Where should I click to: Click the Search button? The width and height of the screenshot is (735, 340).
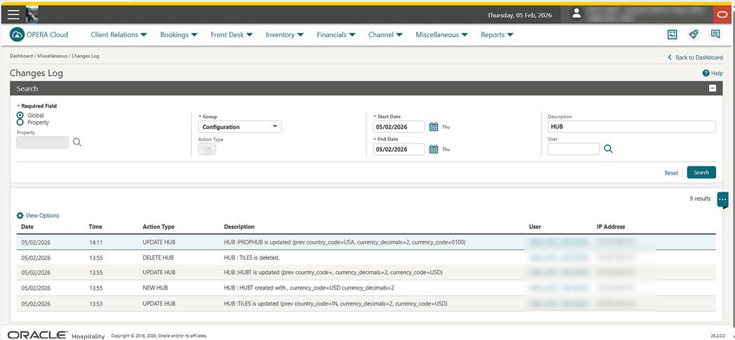point(701,173)
